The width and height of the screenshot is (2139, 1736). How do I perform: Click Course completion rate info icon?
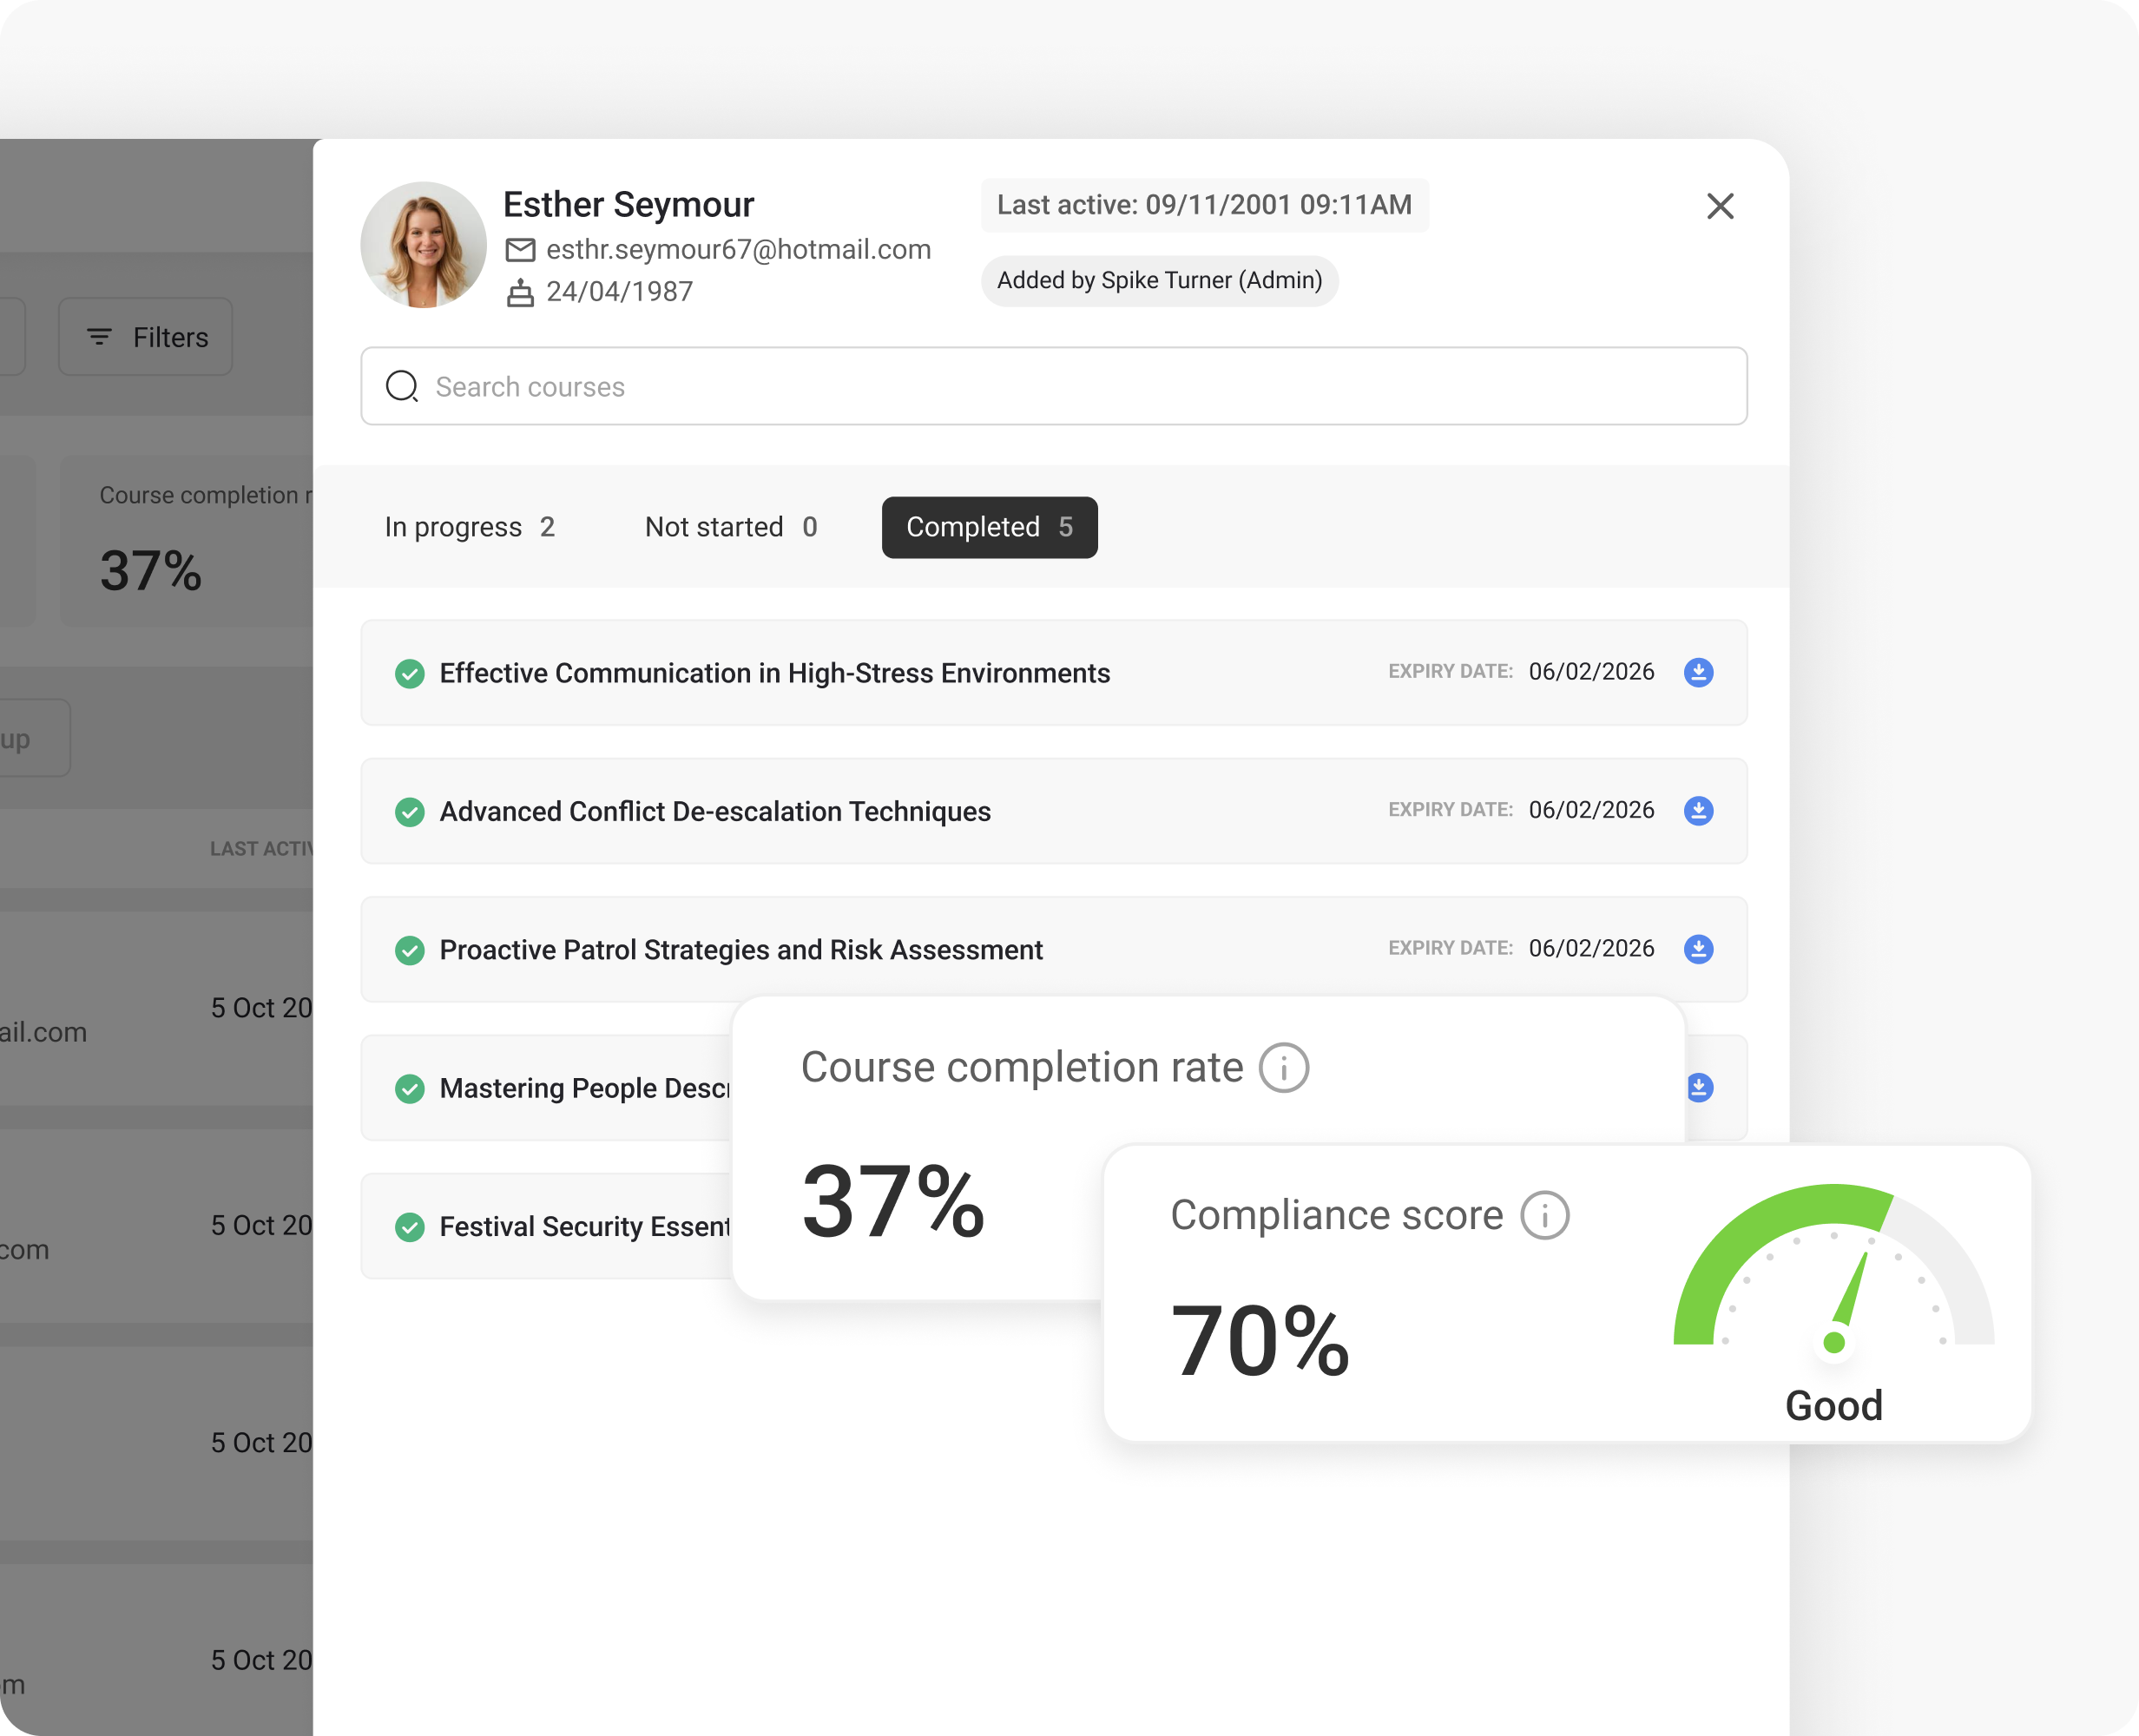coord(1283,1067)
